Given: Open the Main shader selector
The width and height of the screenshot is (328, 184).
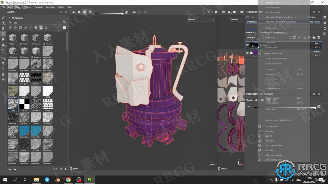Looking at the screenshot, I should point(315,22).
